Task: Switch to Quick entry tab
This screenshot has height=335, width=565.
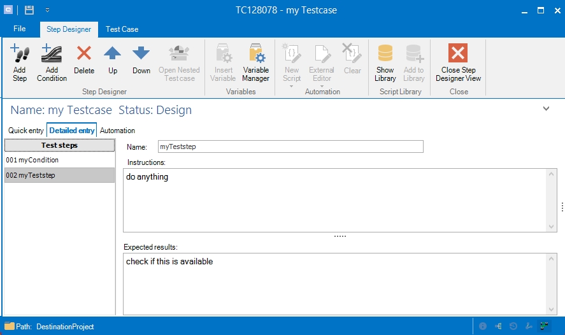Action: (x=26, y=131)
